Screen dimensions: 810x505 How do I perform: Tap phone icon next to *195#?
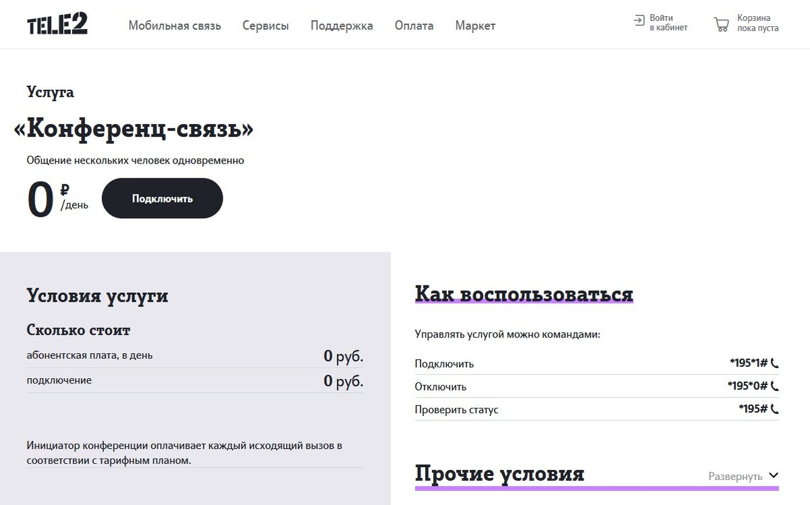click(774, 409)
